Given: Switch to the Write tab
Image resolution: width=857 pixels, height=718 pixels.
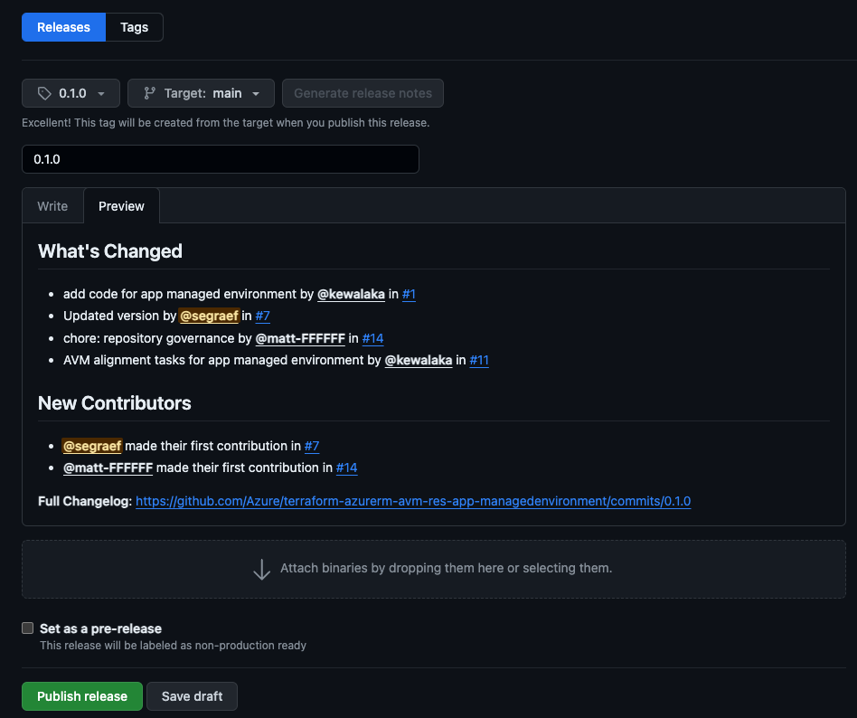Looking at the screenshot, I should [52, 206].
